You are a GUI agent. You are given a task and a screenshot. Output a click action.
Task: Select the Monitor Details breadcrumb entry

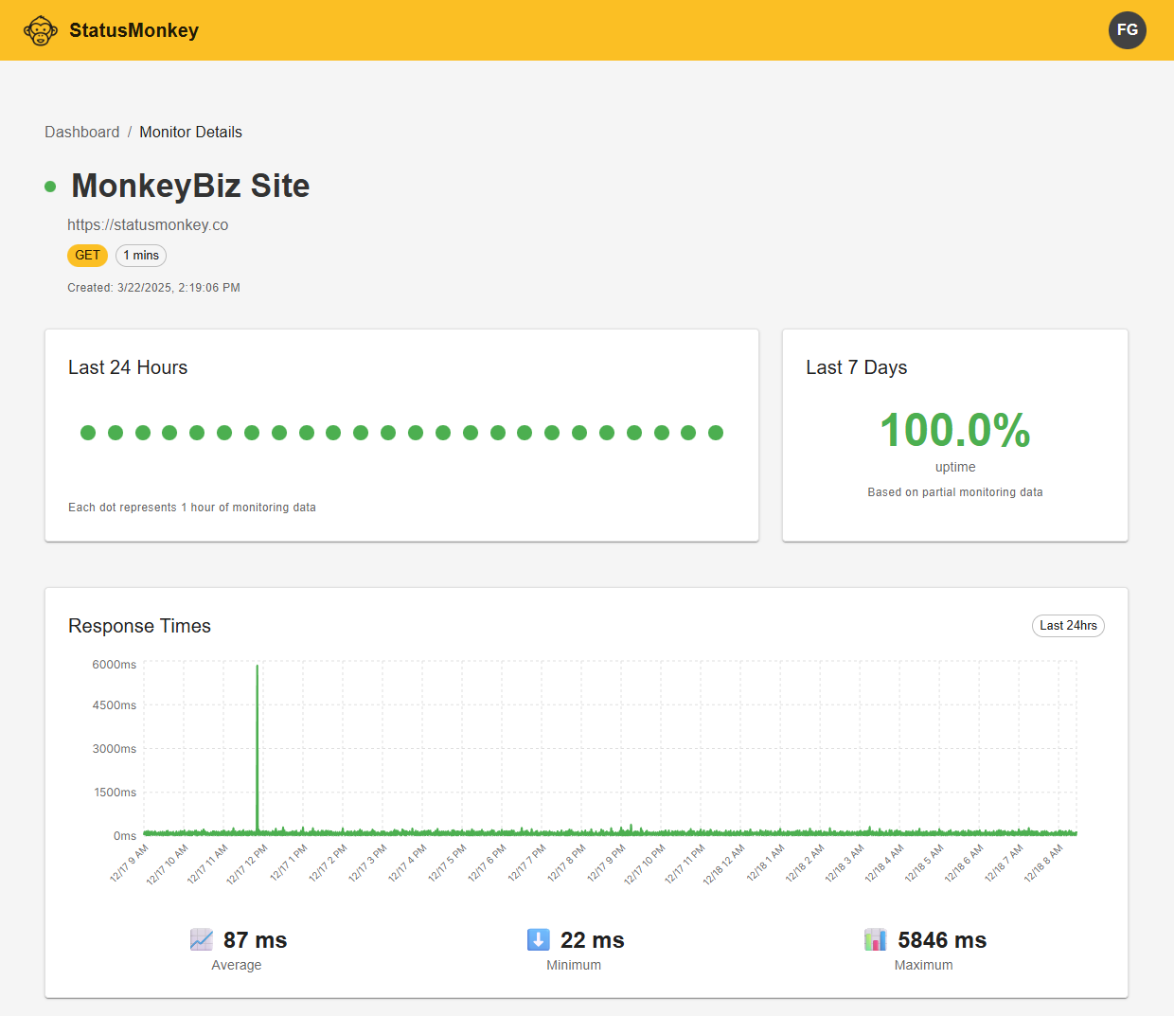tap(190, 132)
